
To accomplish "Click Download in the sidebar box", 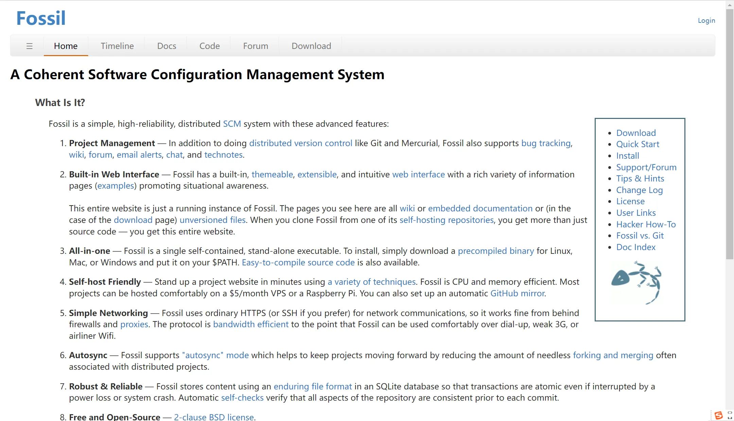I will (x=636, y=133).
